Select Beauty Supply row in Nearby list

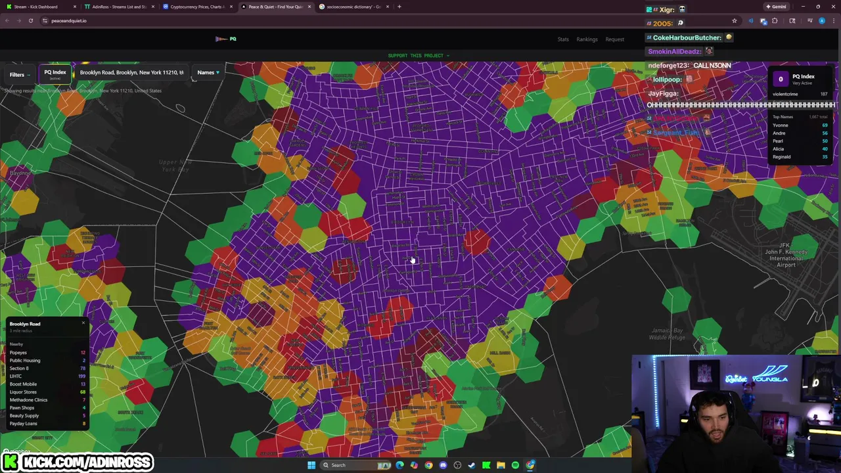coord(47,416)
